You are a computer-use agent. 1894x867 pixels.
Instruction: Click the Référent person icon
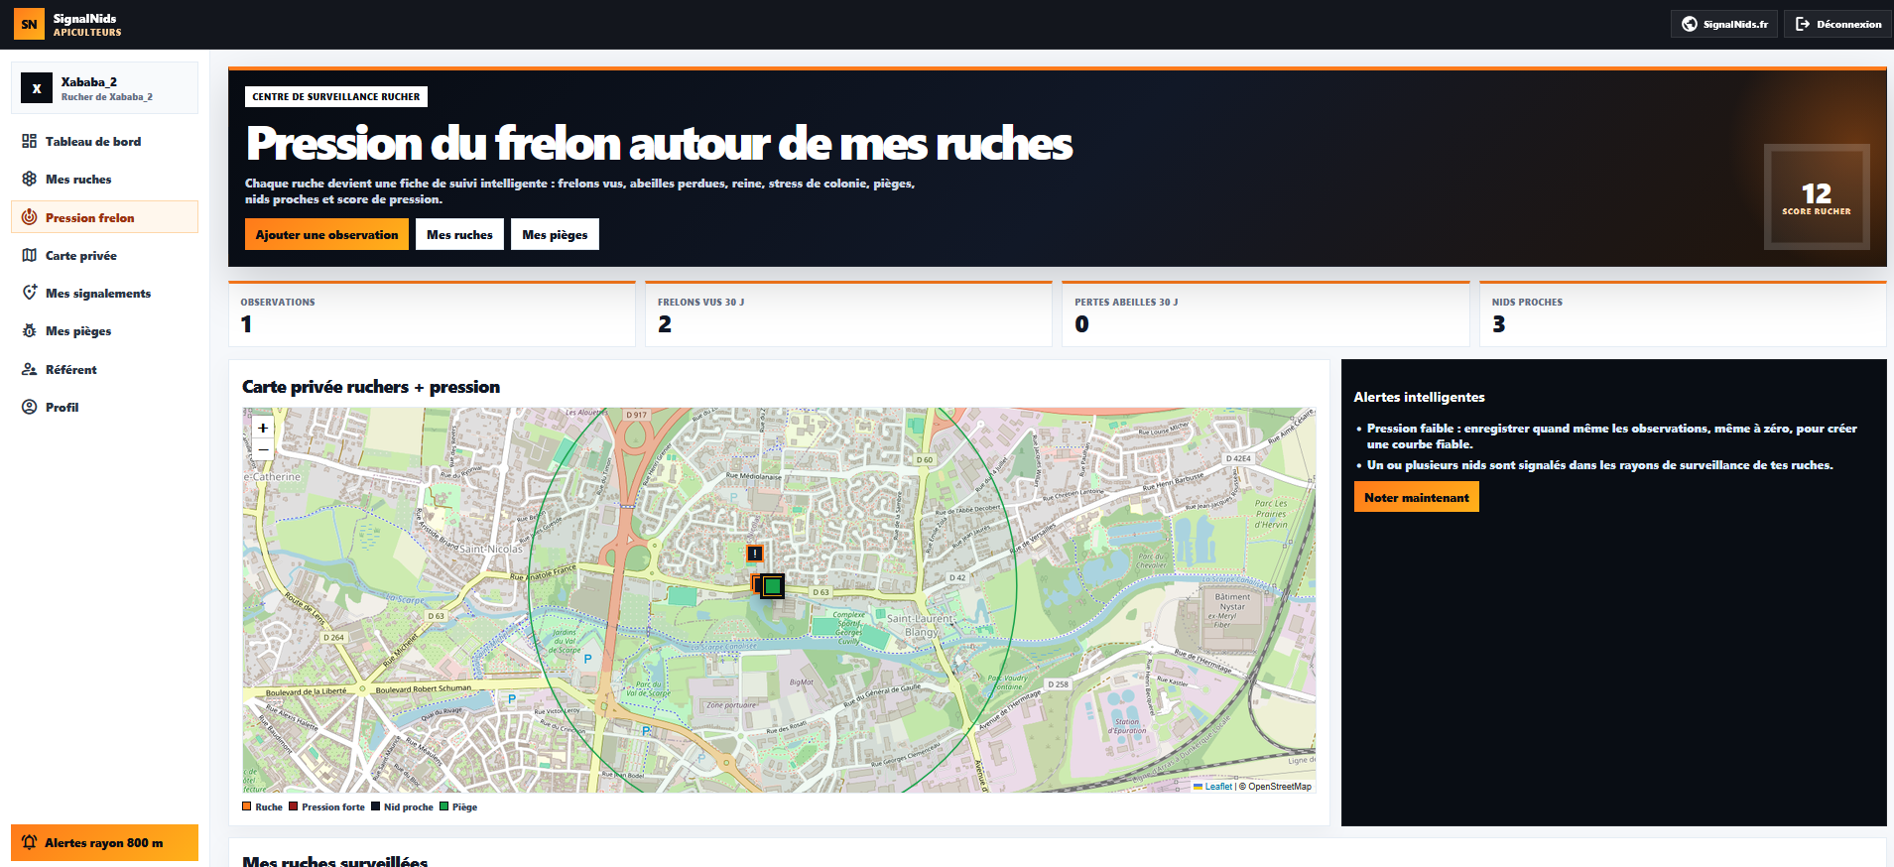(29, 370)
